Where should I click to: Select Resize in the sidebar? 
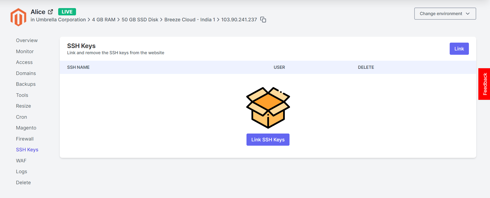24,106
